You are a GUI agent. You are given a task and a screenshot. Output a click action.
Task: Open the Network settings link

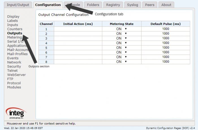click(x=14, y=62)
